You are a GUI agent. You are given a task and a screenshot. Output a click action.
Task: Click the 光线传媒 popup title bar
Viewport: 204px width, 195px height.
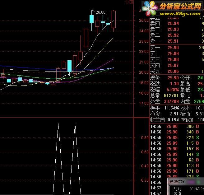point(186,182)
